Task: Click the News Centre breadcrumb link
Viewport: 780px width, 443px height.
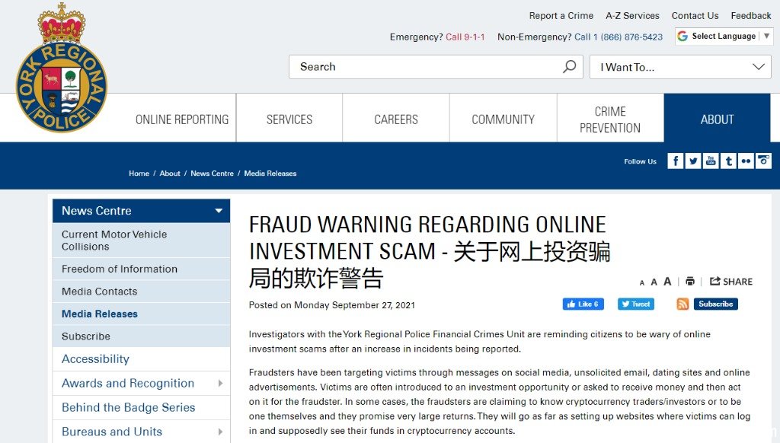Action: click(x=212, y=174)
